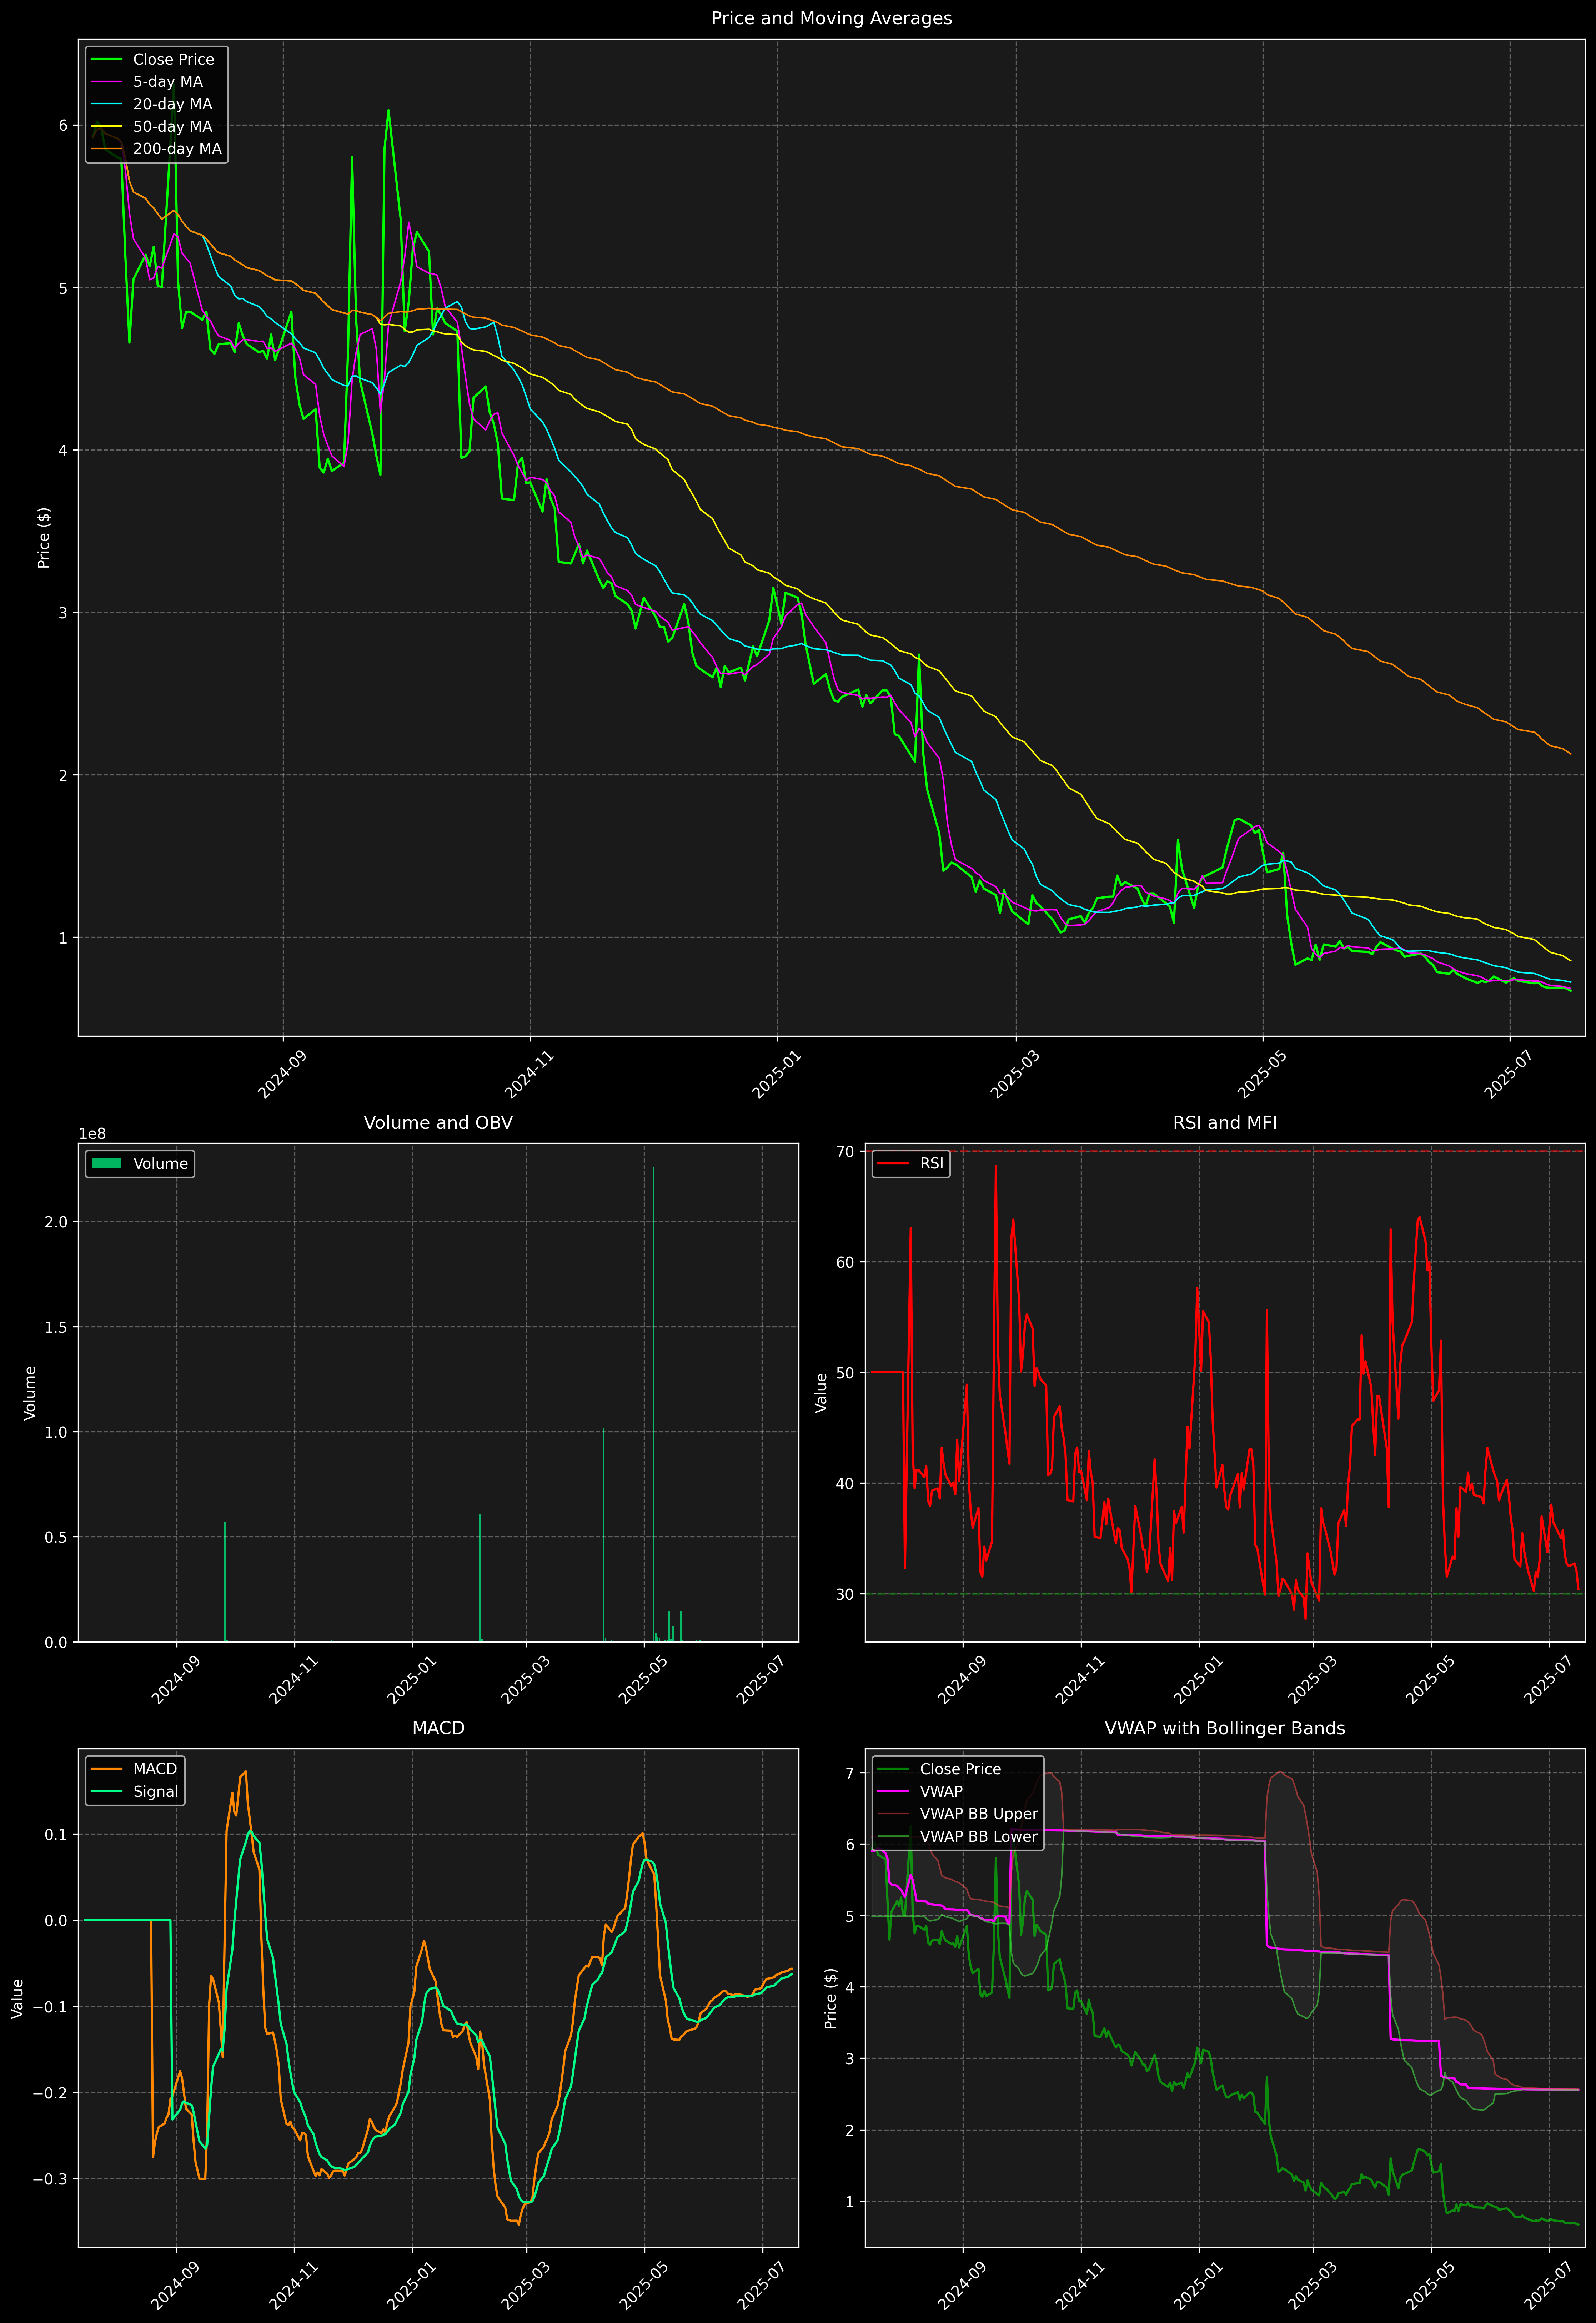This screenshot has height=2323, width=1596.
Task: Click the 'Volume' y-axis label
Action: (30, 1392)
